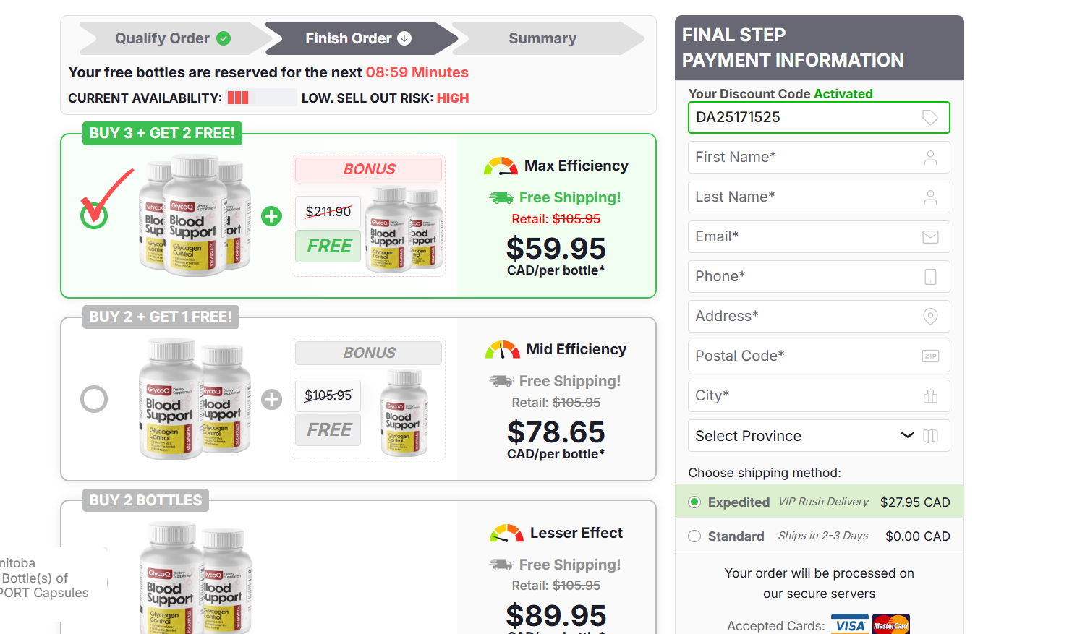1085x634 pixels.
Task: Choose Standard shipping method
Action: coord(694,536)
